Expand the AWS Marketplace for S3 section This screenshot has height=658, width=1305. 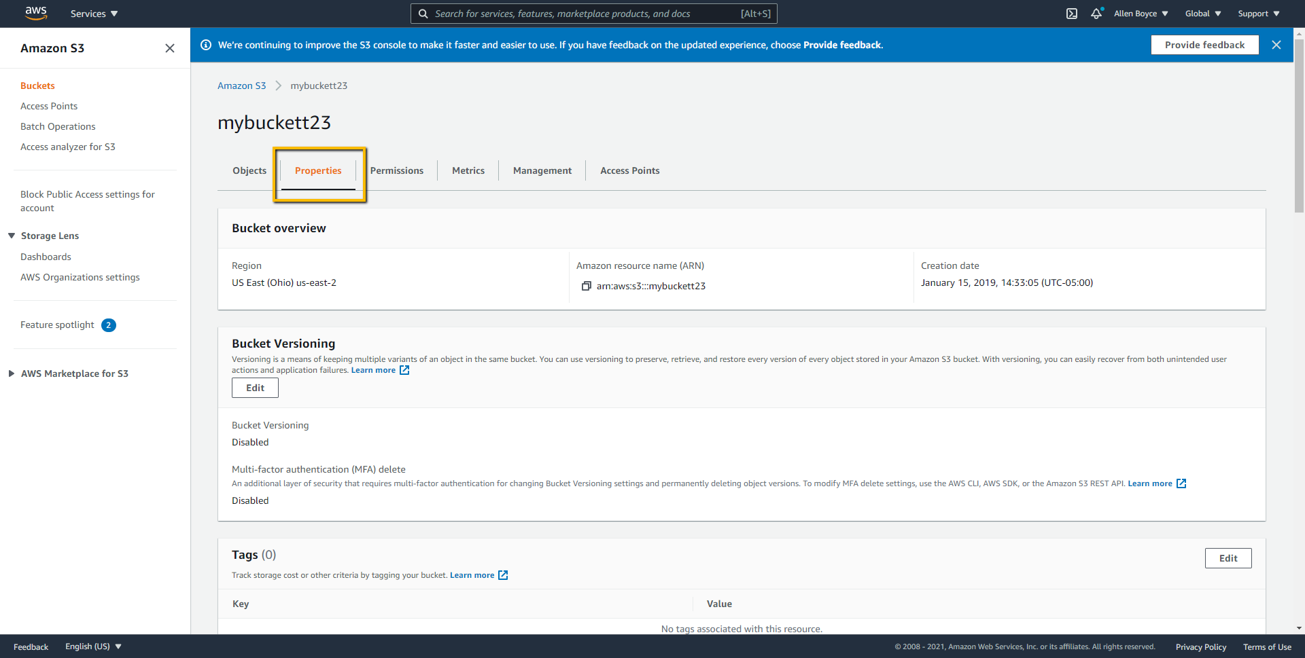pyautogui.click(x=12, y=373)
